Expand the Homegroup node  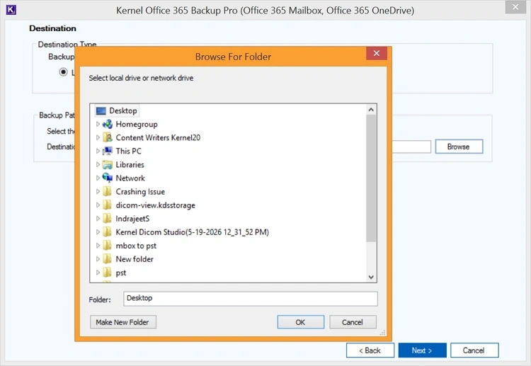(98, 125)
